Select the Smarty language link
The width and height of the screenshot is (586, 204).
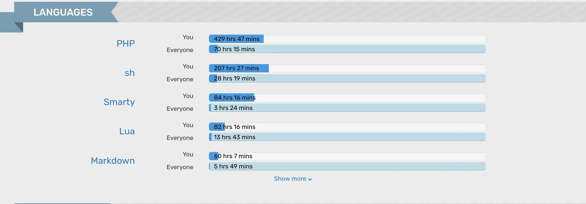pyautogui.click(x=119, y=102)
